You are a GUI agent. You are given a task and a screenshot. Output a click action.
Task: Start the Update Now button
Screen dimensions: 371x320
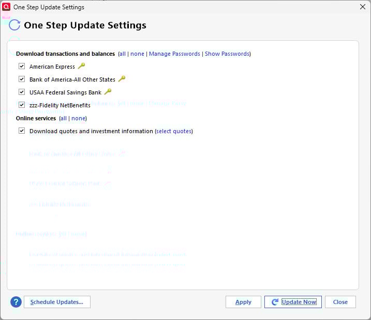point(293,302)
